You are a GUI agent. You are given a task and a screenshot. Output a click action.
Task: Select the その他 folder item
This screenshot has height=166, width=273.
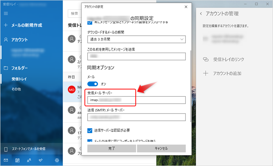click(x=16, y=89)
